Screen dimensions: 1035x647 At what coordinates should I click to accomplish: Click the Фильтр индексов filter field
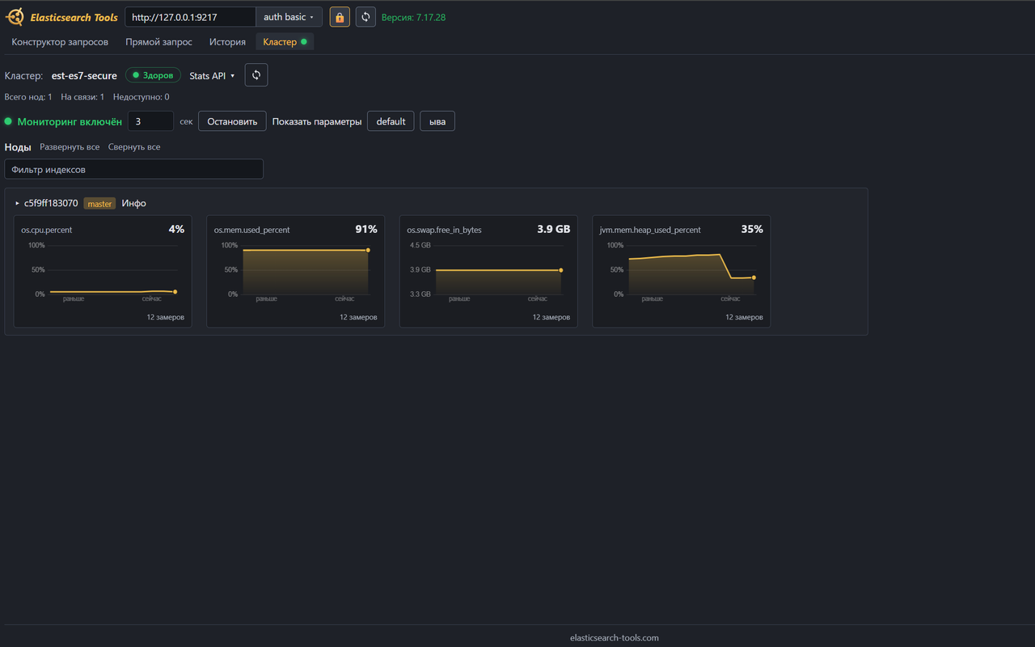click(x=134, y=169)
